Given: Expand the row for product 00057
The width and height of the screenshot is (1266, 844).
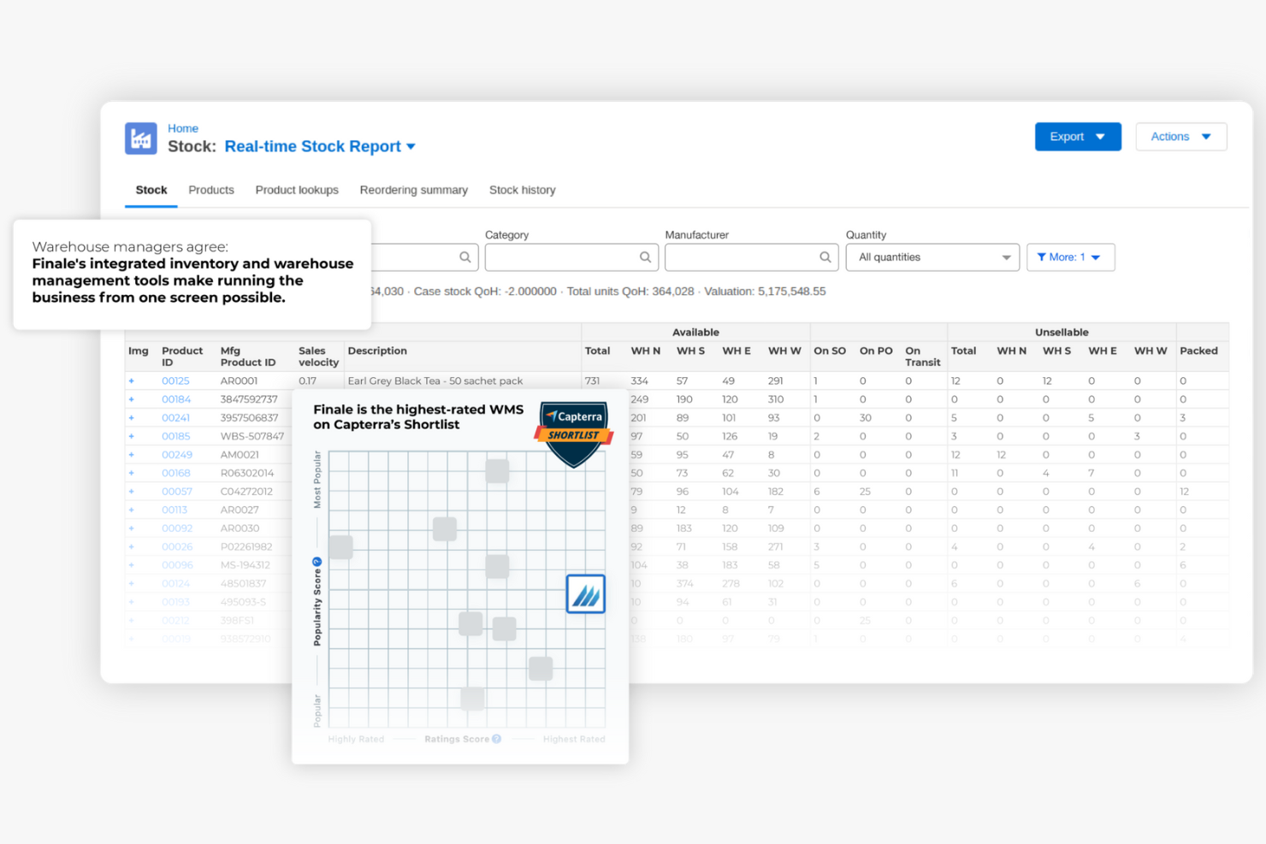Looking at the screenshot, I should tap(132, 492).
